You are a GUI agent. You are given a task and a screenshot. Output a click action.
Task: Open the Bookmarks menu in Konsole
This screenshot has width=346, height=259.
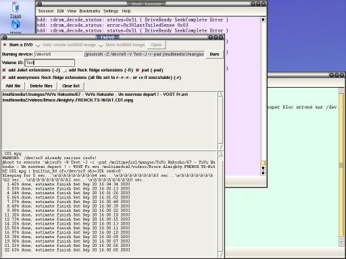coord(90,11)
